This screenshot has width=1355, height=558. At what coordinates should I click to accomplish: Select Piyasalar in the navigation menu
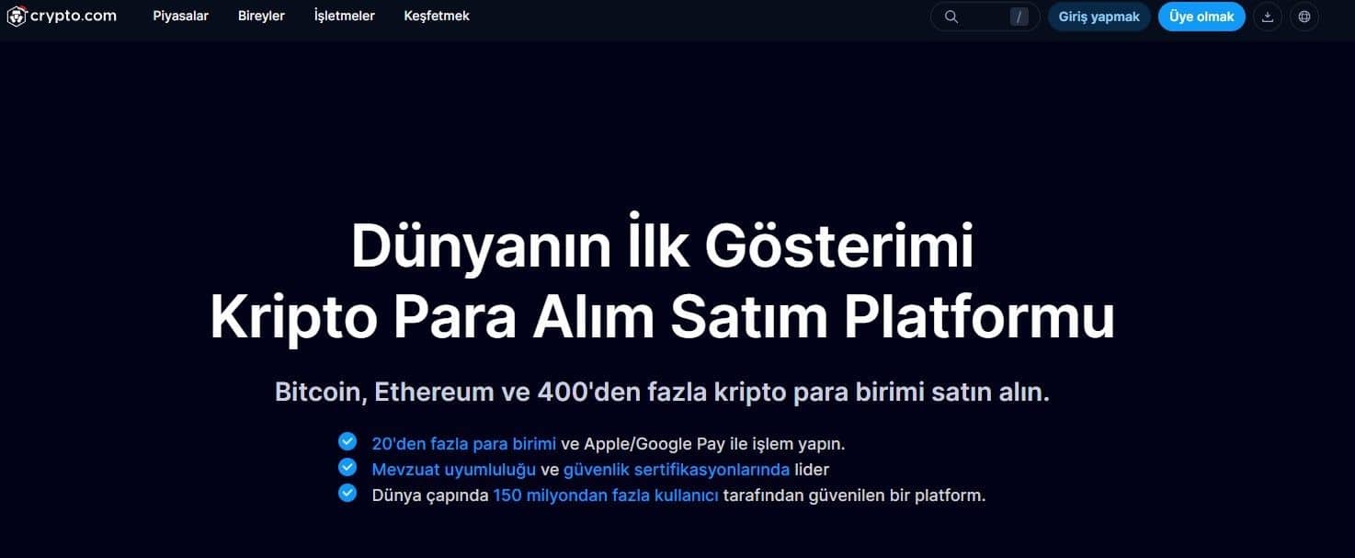click(180, 16)
